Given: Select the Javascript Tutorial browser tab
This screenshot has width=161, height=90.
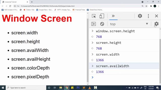Looking at the screenshot, I should click(x=15, y=2).
